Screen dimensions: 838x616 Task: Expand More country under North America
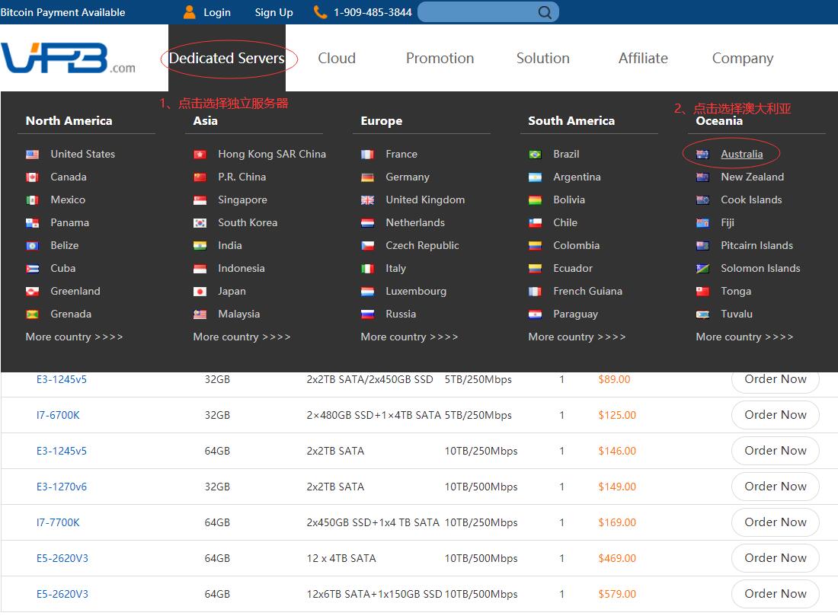tap(74, 337)
